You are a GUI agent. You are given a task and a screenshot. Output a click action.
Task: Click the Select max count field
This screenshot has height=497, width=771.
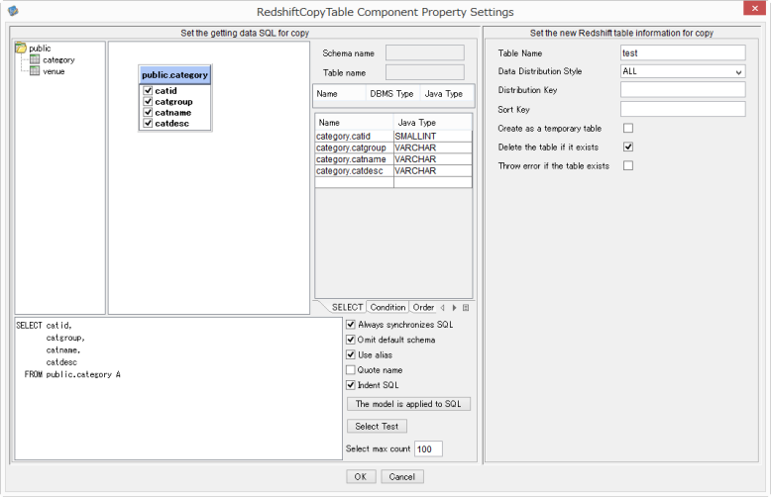[428, 448]
